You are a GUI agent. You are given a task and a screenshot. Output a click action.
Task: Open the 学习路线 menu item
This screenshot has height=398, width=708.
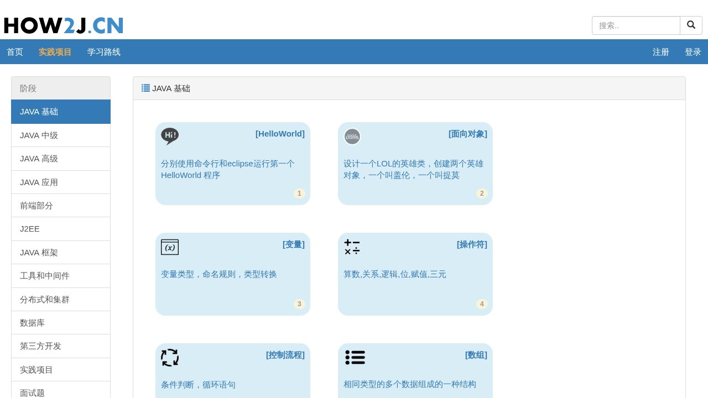103,51
